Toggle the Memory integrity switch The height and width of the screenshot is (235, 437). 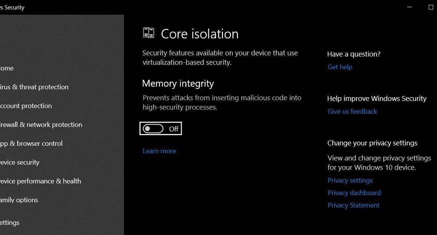point(153,129)
